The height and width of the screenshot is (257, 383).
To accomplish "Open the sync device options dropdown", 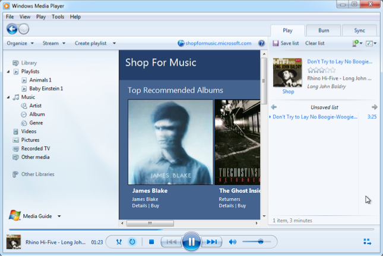I will coord(357,43).
